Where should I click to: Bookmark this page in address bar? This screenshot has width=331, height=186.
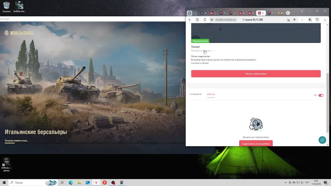(294, 20)
